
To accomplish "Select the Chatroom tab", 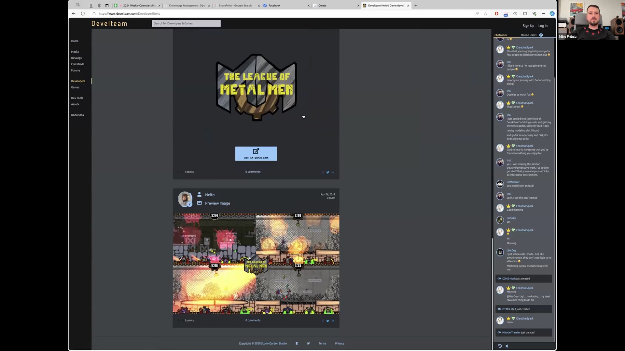I will click(501, 35).
